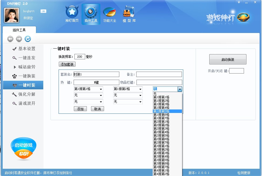Screen dimensions: 262x176
Task: Select the 插件工具 gear icon
Action: click(x=91, y=14)
